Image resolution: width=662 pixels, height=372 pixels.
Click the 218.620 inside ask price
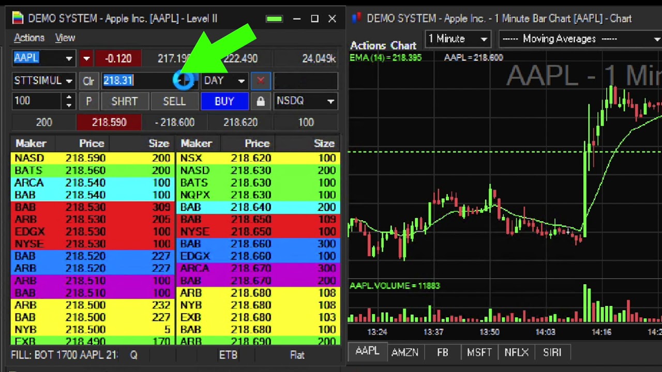[x=240, y=122]
